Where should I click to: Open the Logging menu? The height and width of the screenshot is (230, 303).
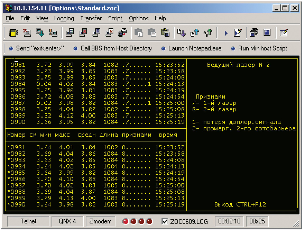[x=64, y=18]
